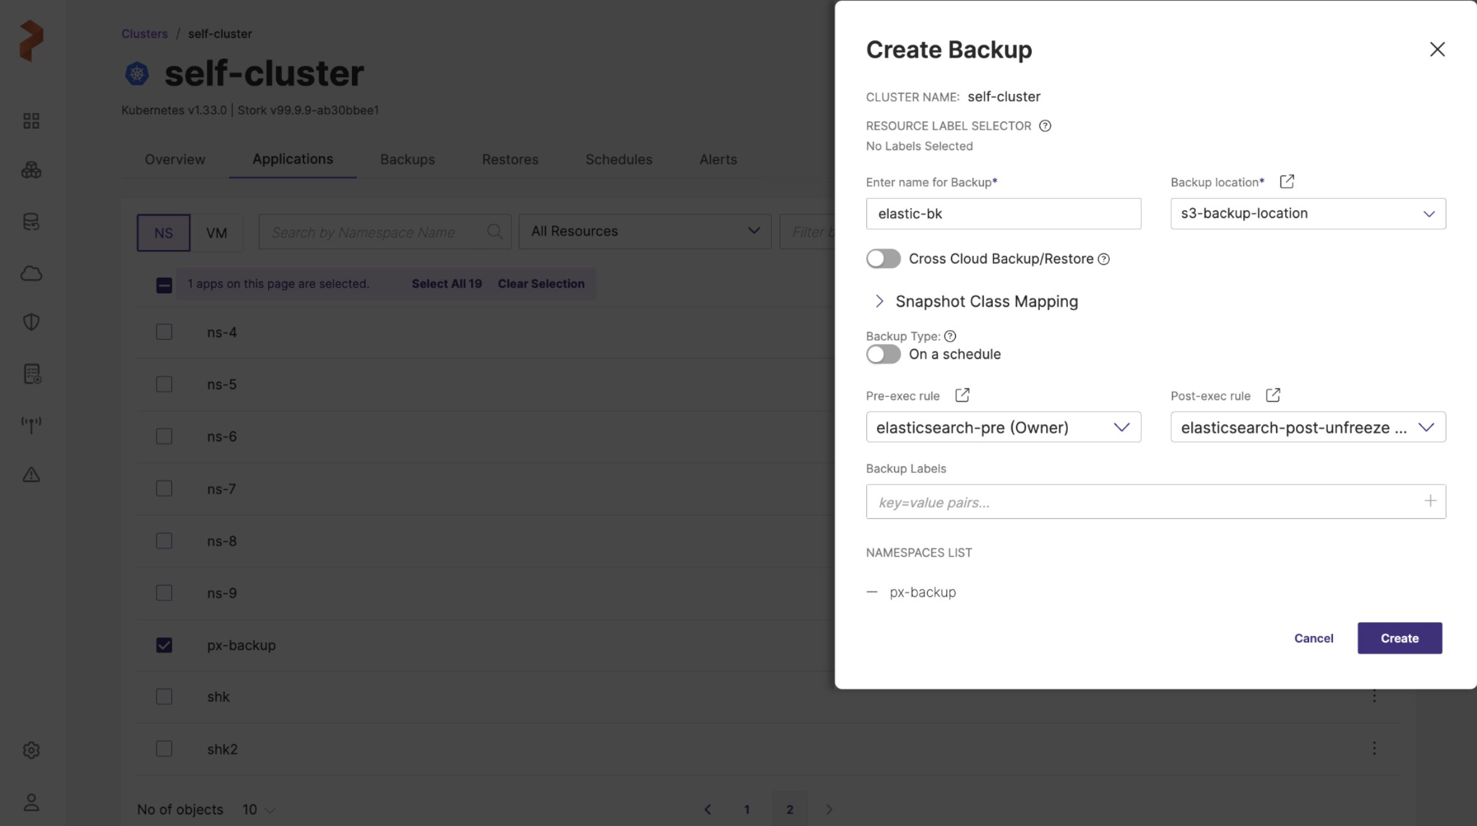Open Pre-exec rule dropdown

click(1003, 427)
